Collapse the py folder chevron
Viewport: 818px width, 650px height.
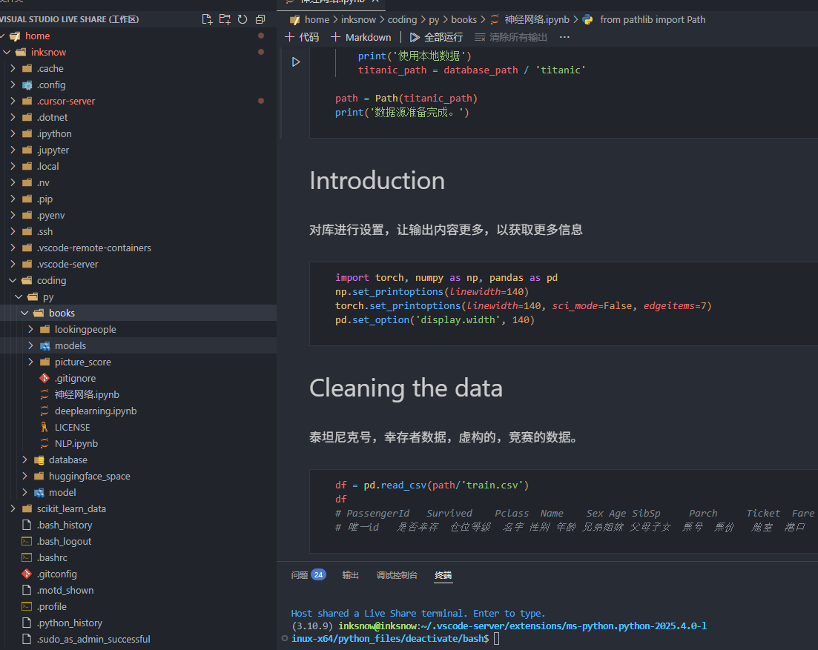coord(19,296)
